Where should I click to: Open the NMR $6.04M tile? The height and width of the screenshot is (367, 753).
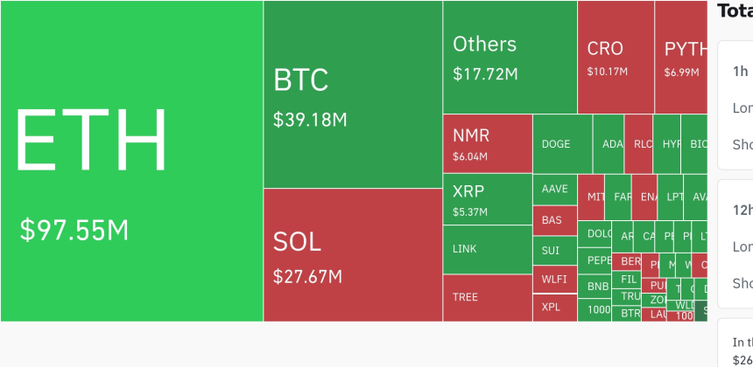pos(487,143)
